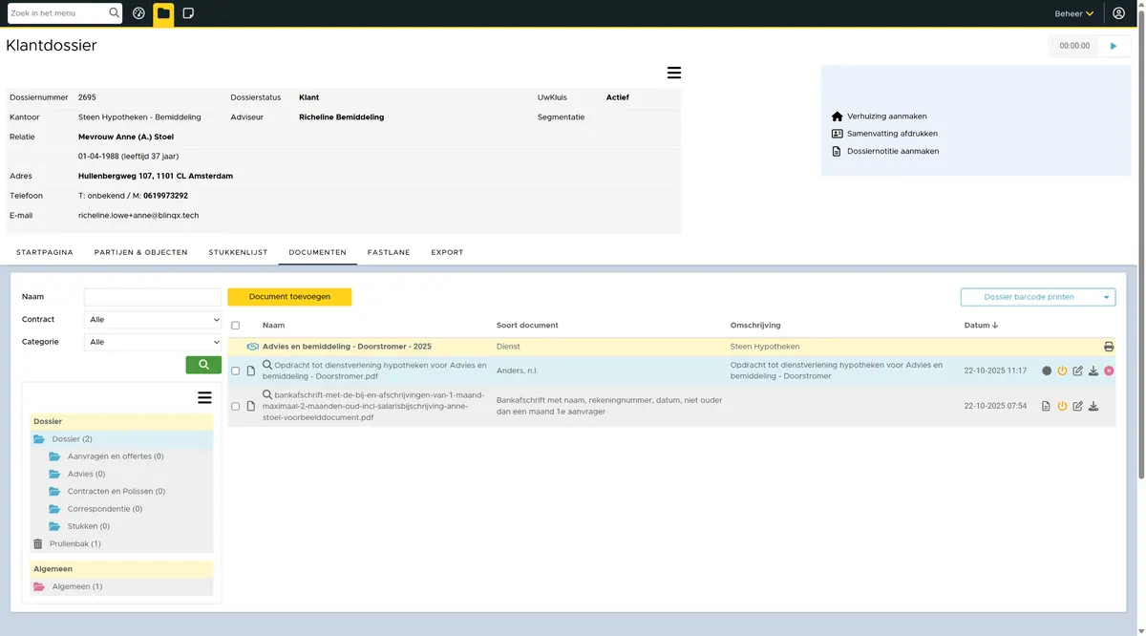Focus the Naam filter input field
The width and height of the screenshot is (1146, 636).
[x=153, y=297]
